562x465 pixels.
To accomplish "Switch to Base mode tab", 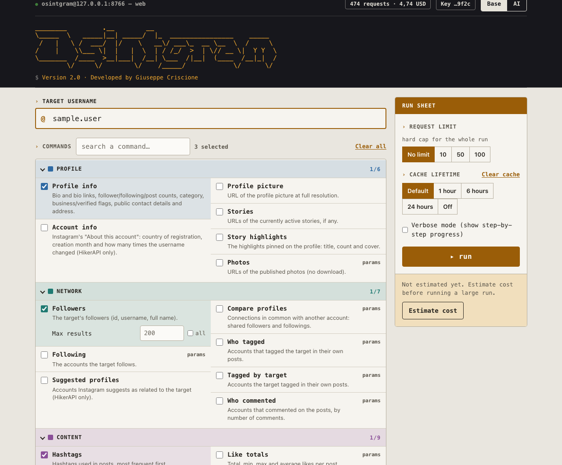I will pos(494,4).
